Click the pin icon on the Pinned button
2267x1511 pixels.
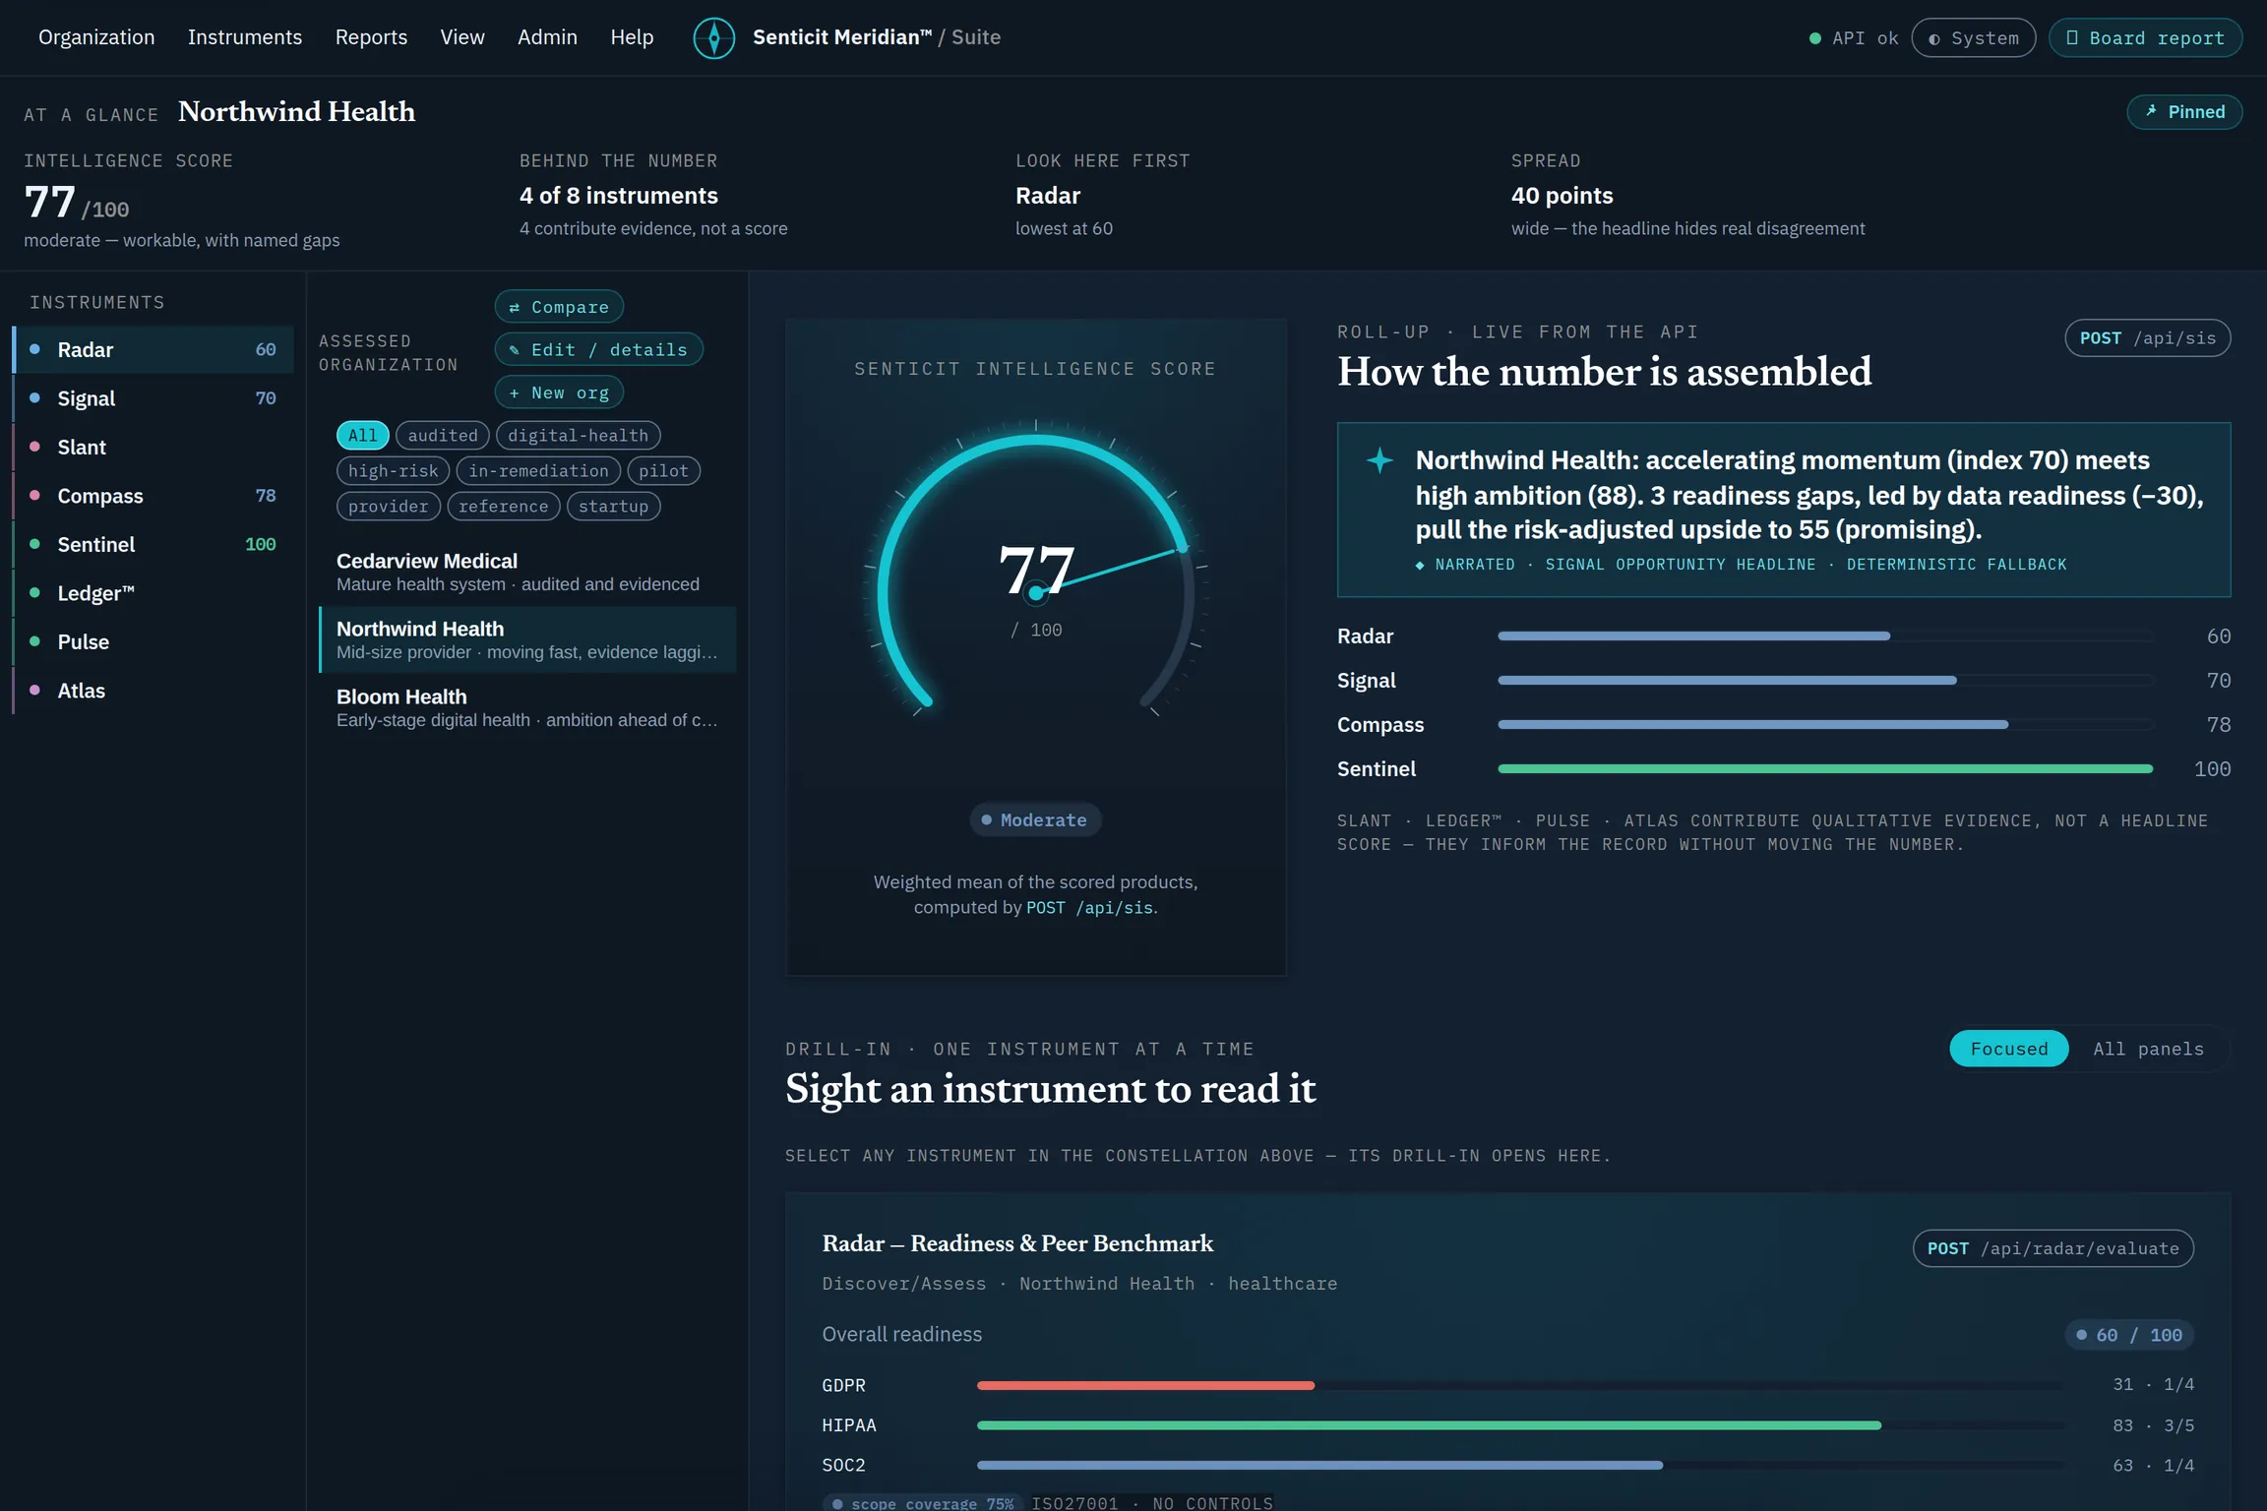point(2151,111)
